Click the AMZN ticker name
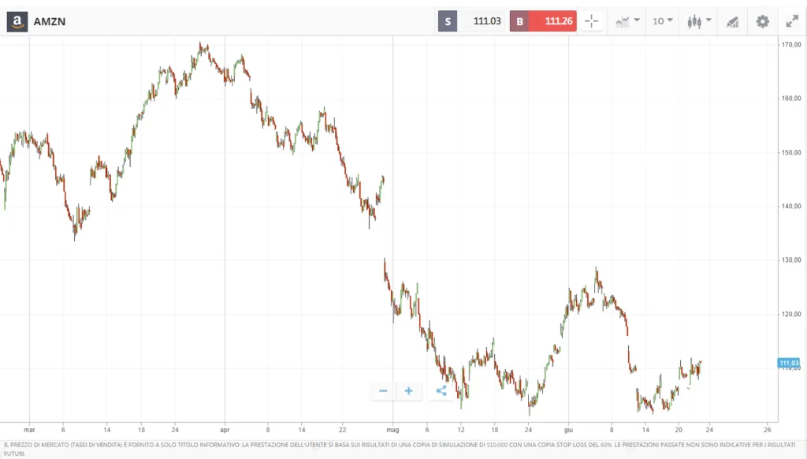The height and width of the screenshot is (459, 807). (50, 21)
